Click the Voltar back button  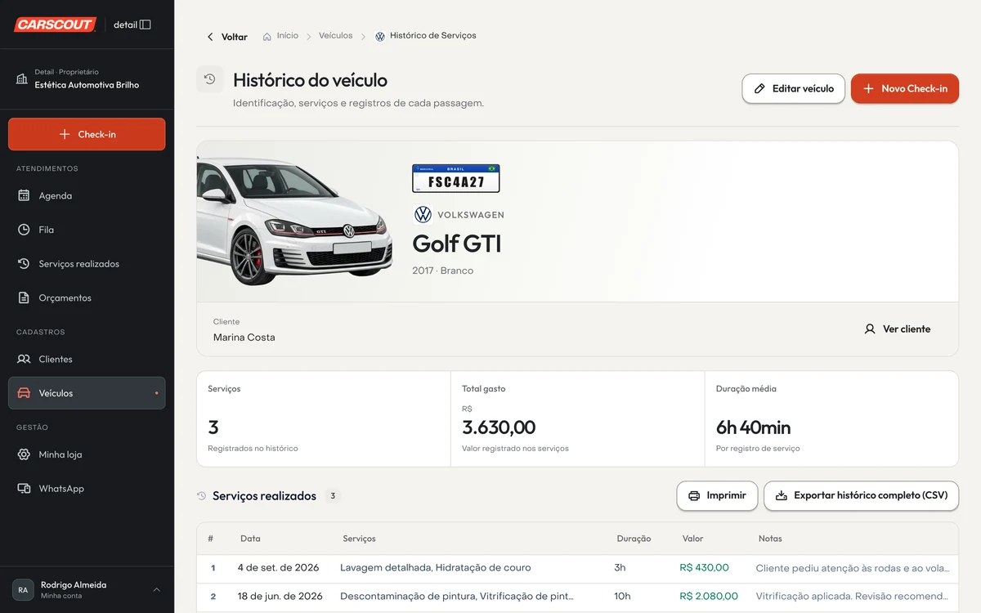tap(226, 37)
